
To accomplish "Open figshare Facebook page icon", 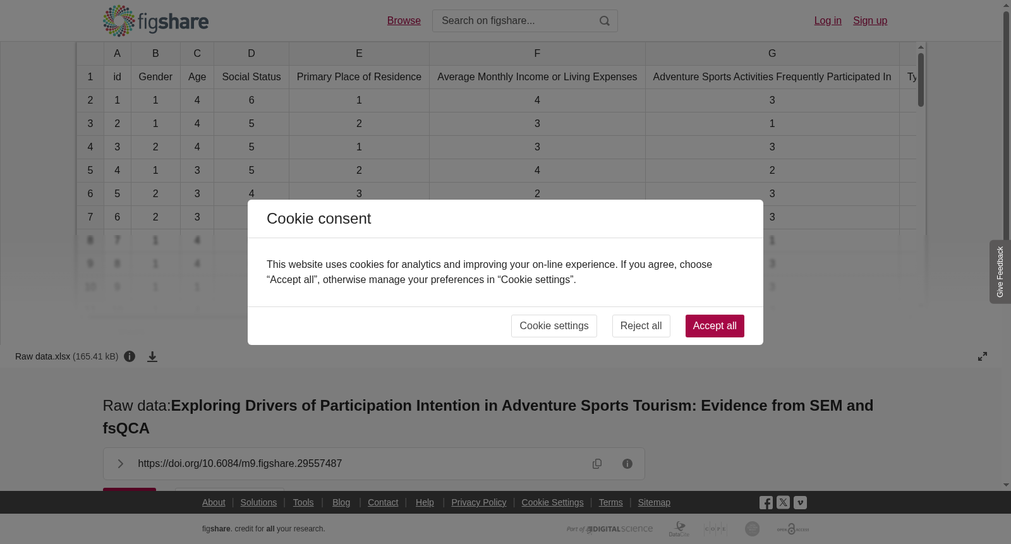I will click(x=766, y=503).
